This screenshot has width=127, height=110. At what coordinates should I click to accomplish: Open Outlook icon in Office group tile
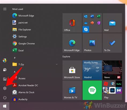click(86, 16)
